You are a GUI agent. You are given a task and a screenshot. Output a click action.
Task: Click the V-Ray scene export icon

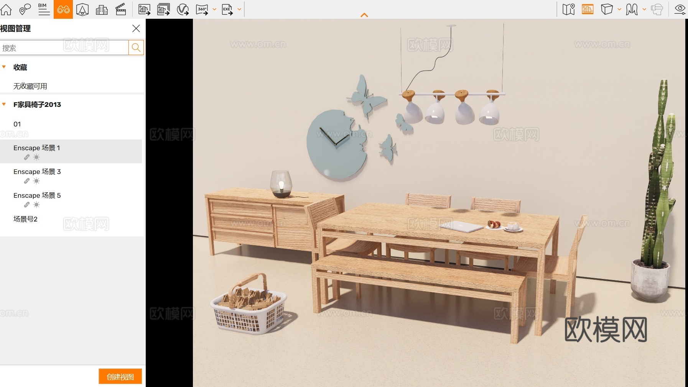click(x=183, y=9)
